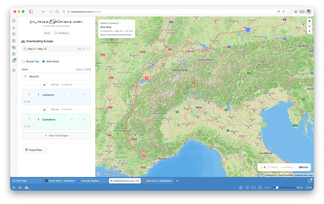This screenshot has width=324, height=204.
Task: Click the transport mode icon before 536 km
Action: click(x=44, y=84)
